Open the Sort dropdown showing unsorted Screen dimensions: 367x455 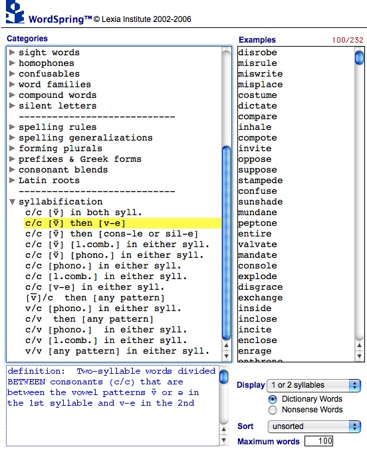pos(314,426)
